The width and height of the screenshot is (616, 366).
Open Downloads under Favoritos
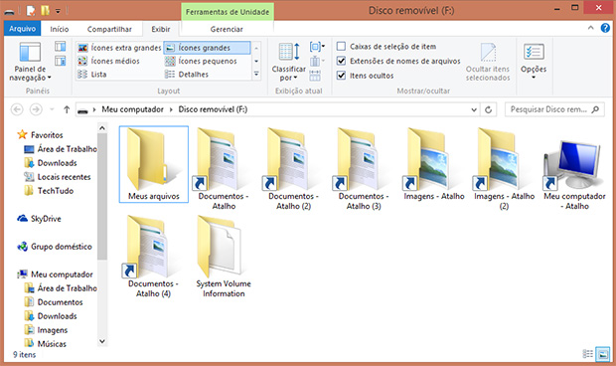point(51,163)
